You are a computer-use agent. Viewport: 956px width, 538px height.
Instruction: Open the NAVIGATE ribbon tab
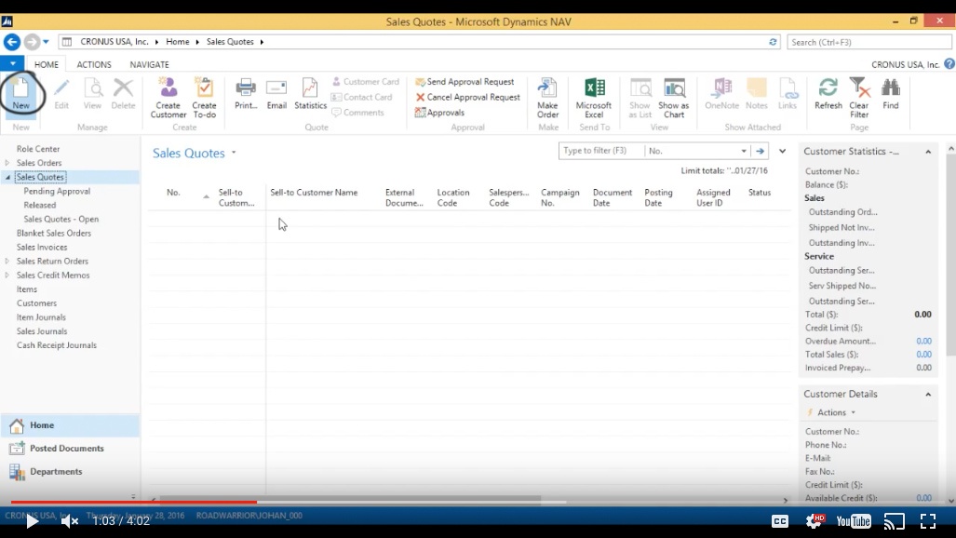pos(149,64)
